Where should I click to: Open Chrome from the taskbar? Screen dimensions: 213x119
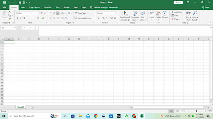click(x=96, y=116)
